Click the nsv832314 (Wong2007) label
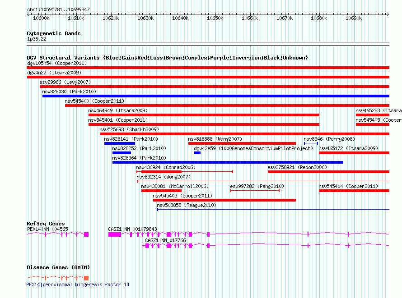This screenshot has height=298, width=402. (164, 177)
